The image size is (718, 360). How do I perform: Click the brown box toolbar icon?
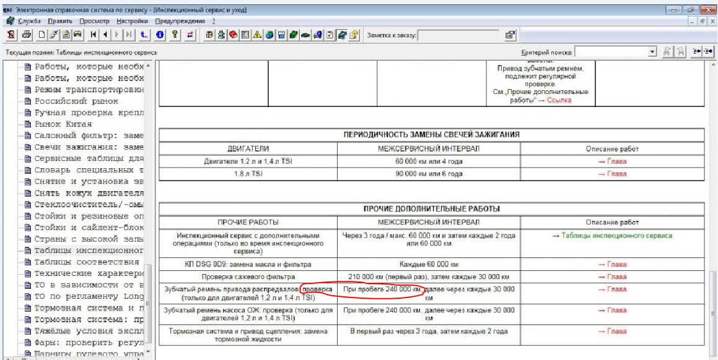209,35
